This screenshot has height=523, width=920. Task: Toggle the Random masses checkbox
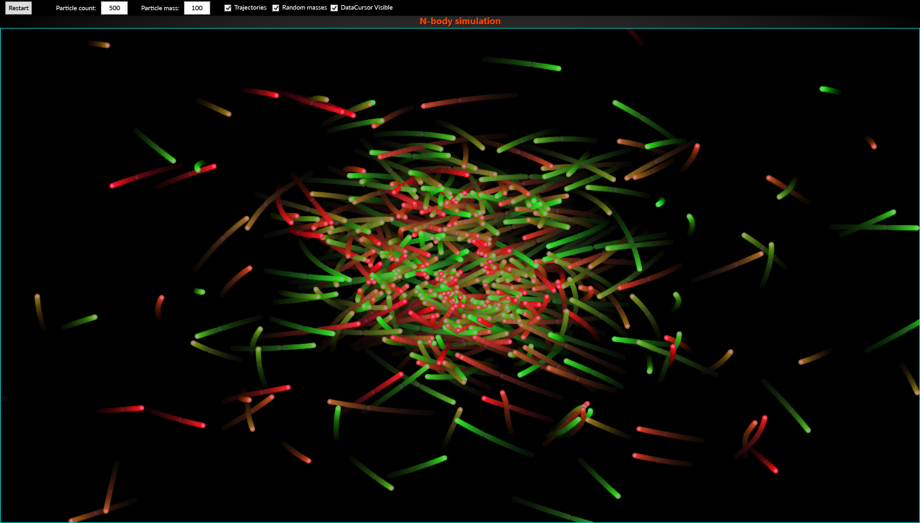click(276, 8)
